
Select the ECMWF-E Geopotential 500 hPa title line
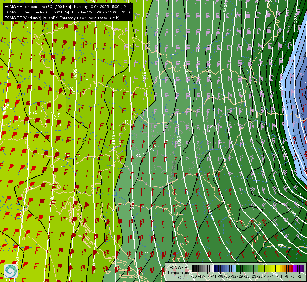point(67,12)
